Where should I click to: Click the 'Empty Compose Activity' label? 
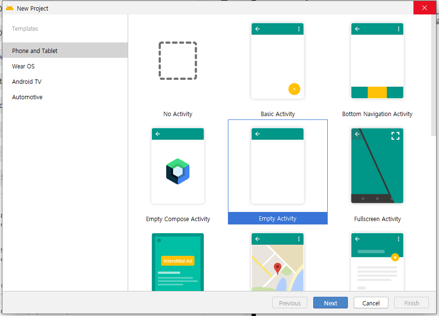(178, 219)
